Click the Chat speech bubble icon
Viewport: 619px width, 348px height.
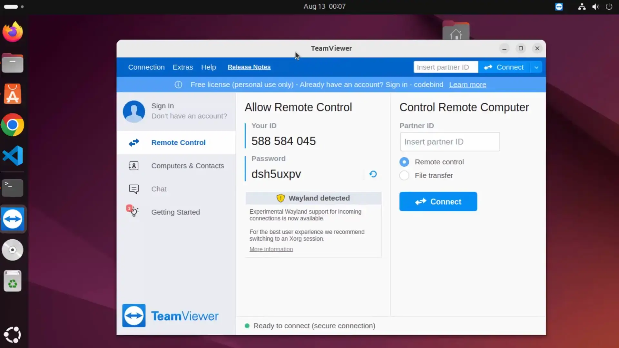pos(133,189)
